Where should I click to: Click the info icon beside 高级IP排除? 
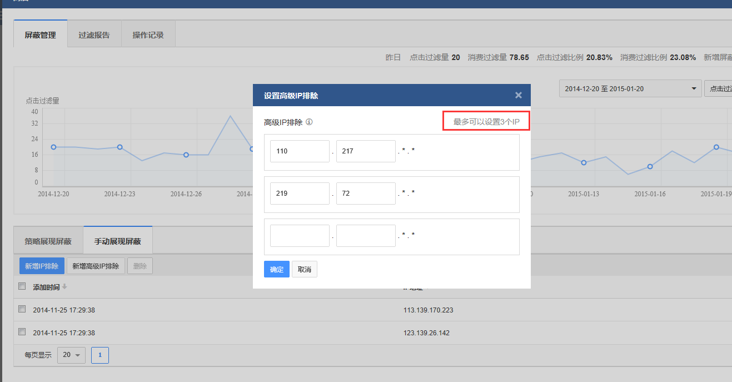tap(309, 122)
